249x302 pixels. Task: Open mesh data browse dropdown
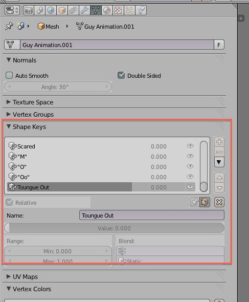[12, 45]
